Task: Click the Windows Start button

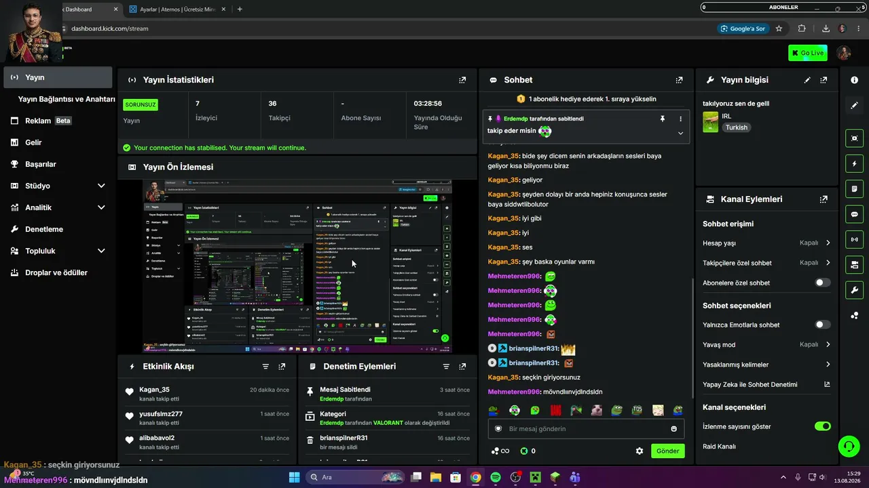Action: coord(294,477)
